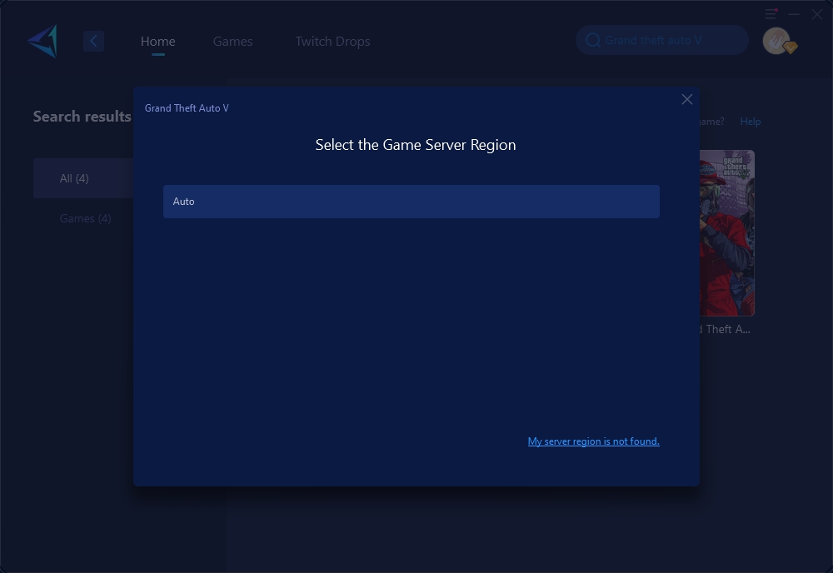This screenshot has width=833, height=573.
Task: Close the server region dialog
Action: point(687,99)
